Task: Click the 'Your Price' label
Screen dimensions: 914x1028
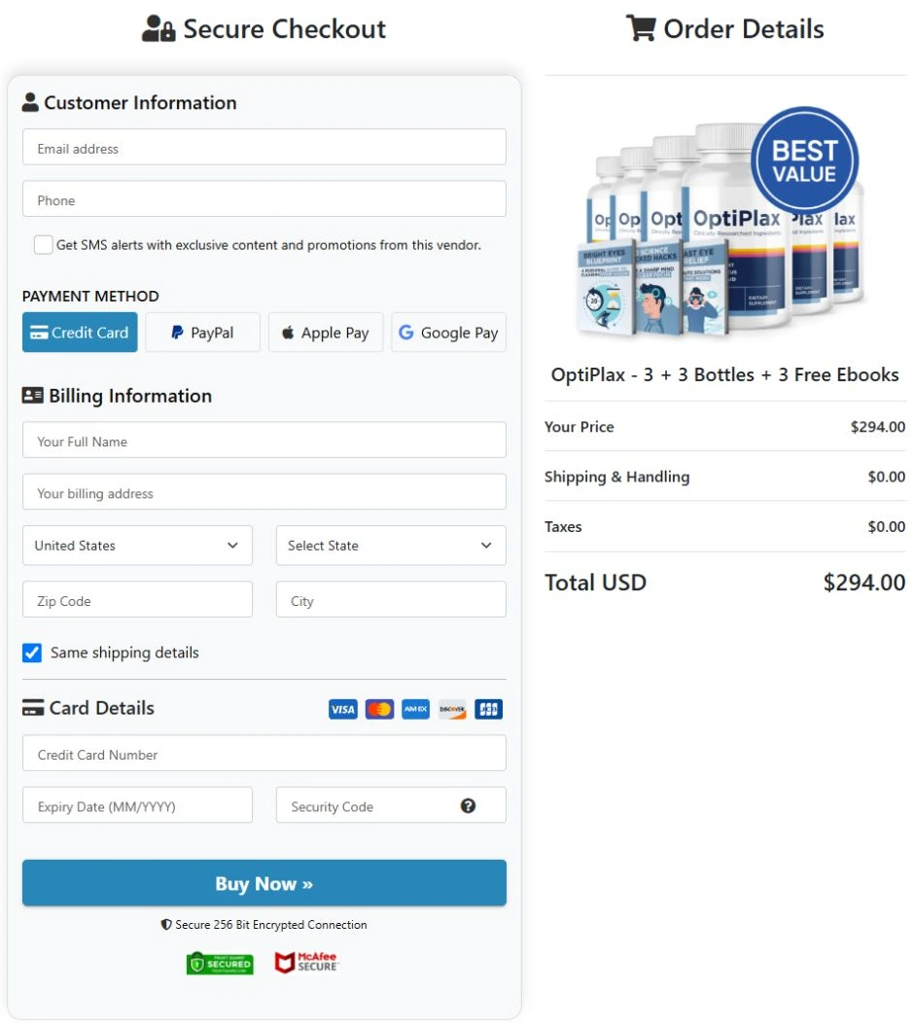Action: click(579, 427)
